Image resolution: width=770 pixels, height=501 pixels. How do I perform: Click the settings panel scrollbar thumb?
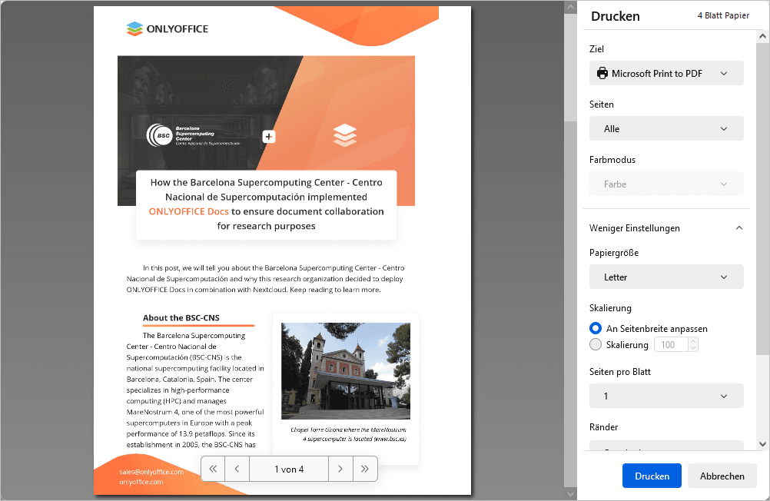click(762, 198)
